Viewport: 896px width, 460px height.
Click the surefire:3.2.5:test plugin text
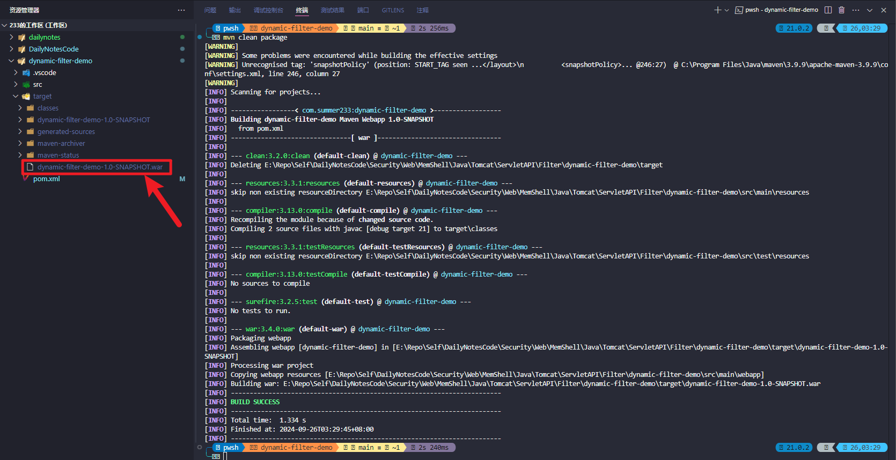282,301
